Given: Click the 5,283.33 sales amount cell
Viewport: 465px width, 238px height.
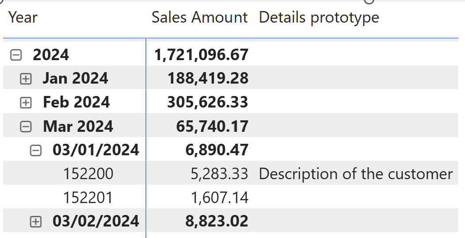Looking at the screenshot, I should (219, 174).
